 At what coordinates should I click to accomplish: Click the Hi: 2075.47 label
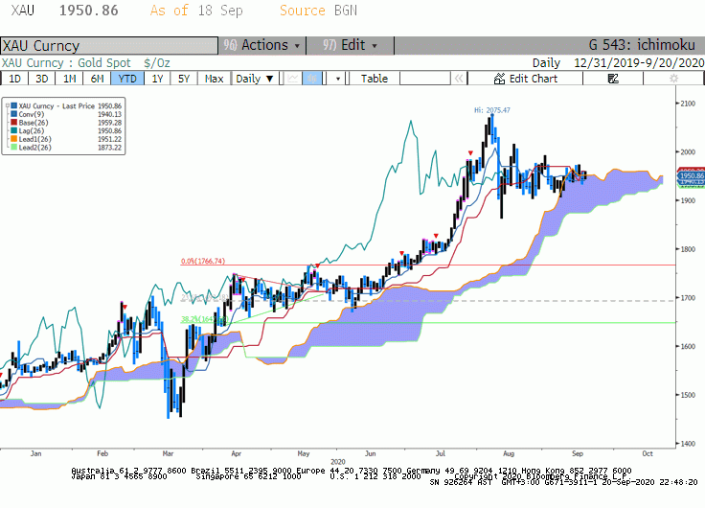tap(492, 110)
